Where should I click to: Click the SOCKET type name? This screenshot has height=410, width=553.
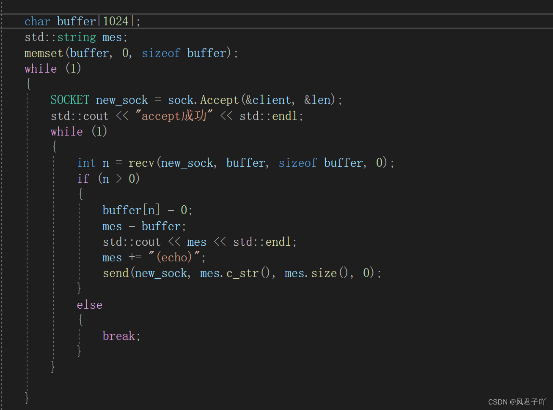point(70,100)
